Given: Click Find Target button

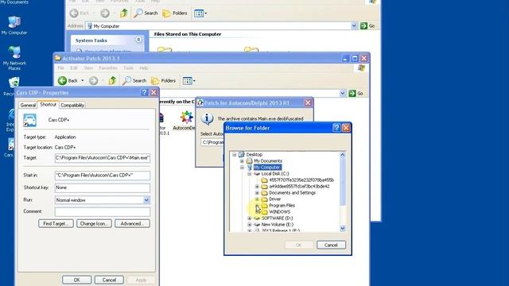Looking at the screenshot, I should click(x=56, y=224).
